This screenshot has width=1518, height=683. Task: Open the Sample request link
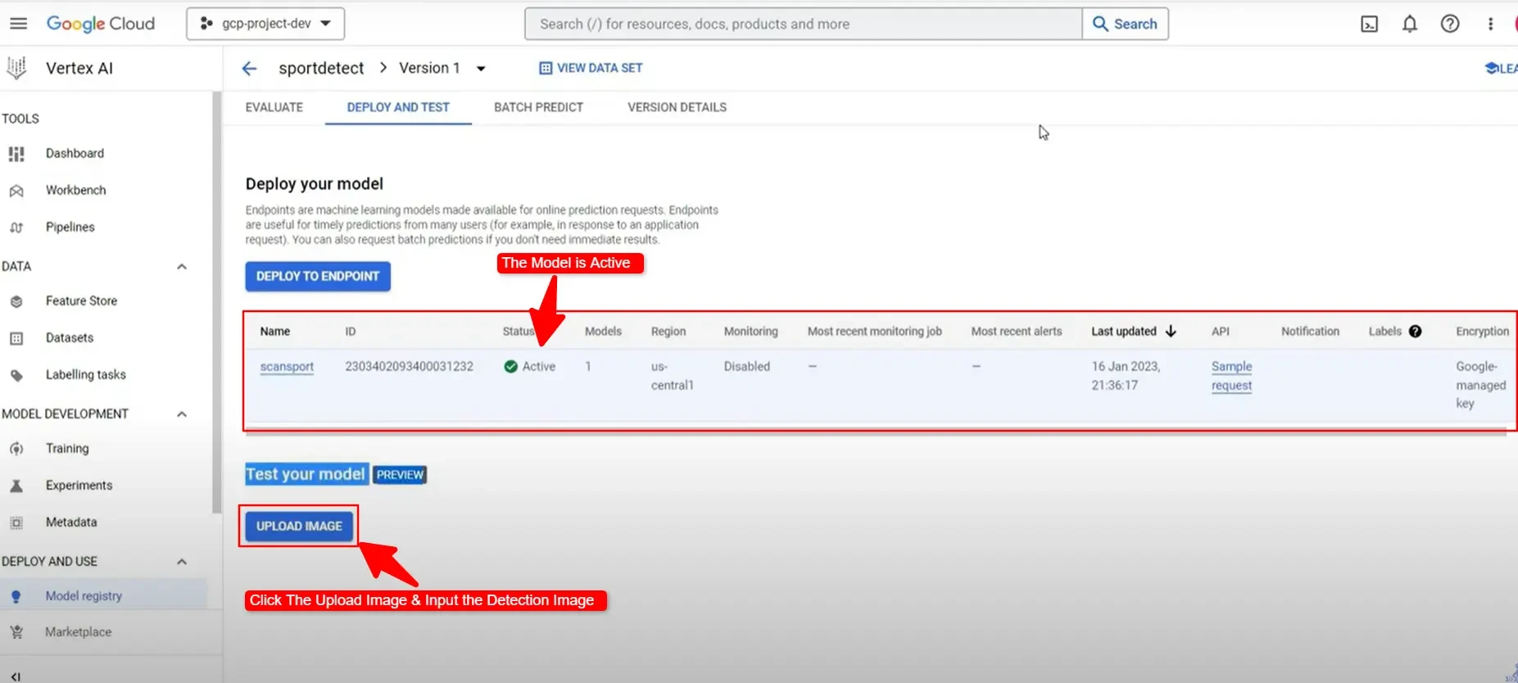pos(1231,376)
